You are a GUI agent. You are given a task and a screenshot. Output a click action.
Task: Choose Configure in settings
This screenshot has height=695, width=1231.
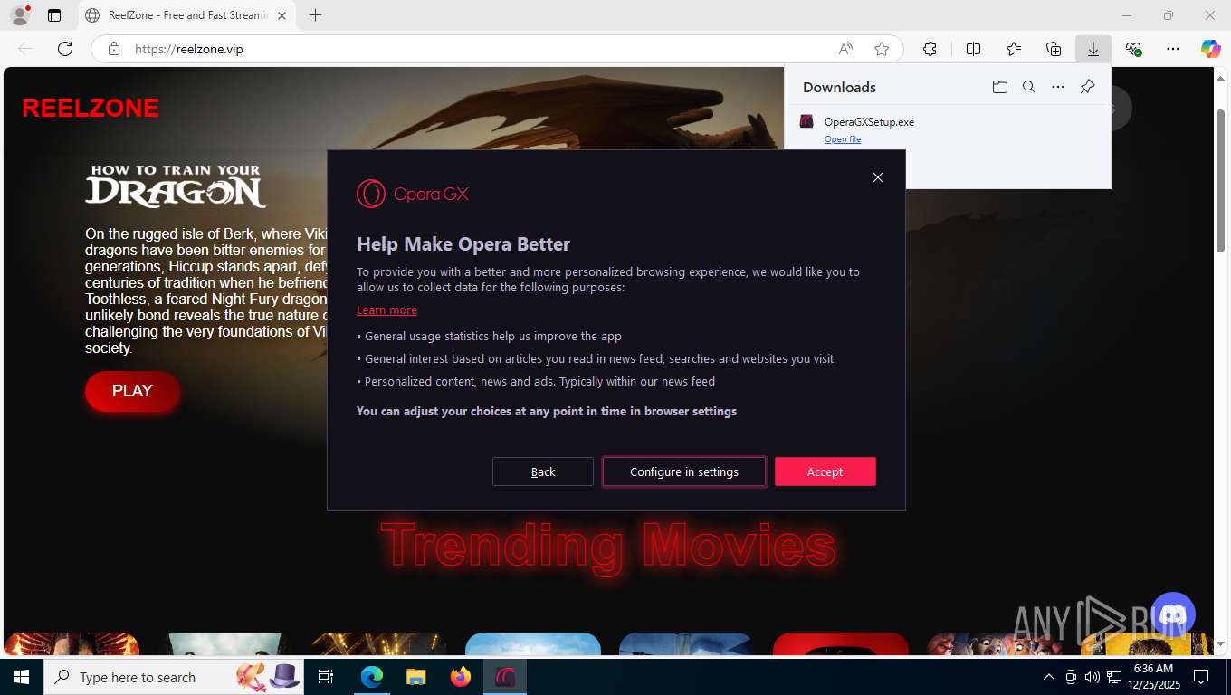[x=684, y=471]
